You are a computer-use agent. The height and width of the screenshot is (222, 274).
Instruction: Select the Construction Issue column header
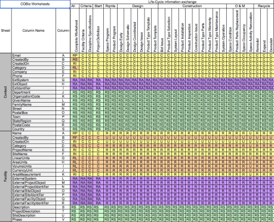(196, 30)
